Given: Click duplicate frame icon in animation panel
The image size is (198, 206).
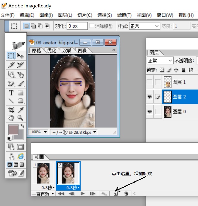Looking at the screenshot, I should point(116,194).
